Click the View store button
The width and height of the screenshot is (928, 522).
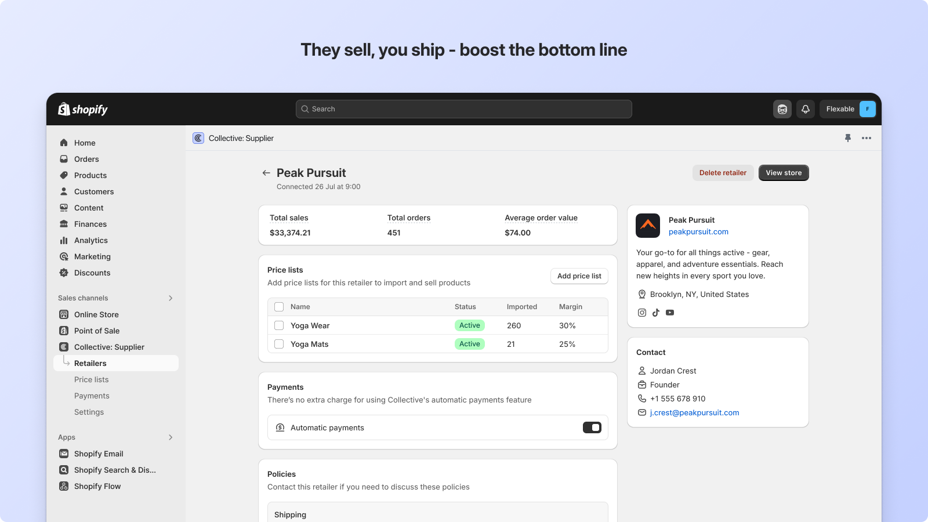[784, 172]
